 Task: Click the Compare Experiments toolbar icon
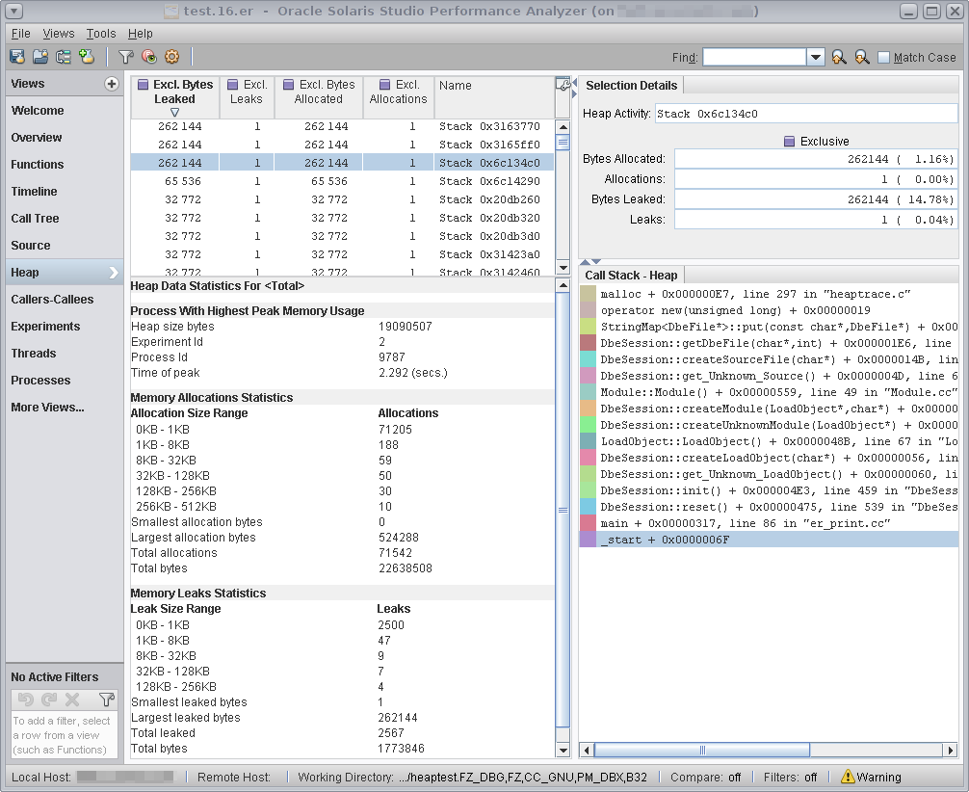tap(63, 57)
